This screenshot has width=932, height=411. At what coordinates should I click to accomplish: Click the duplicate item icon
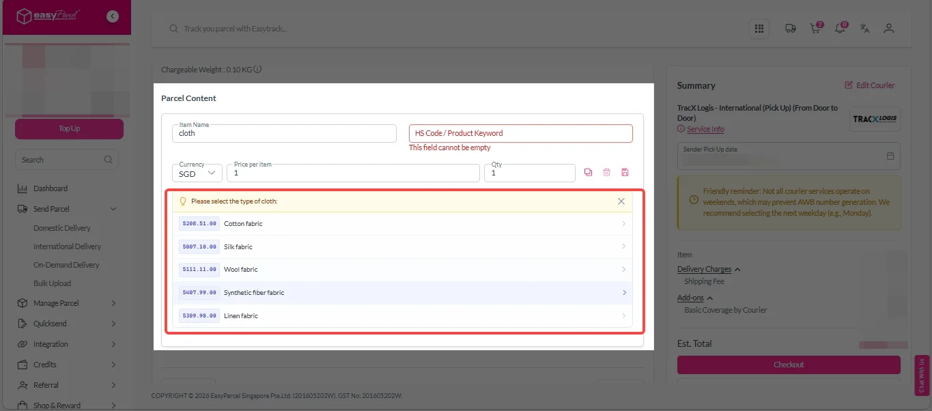coord(589,173)
